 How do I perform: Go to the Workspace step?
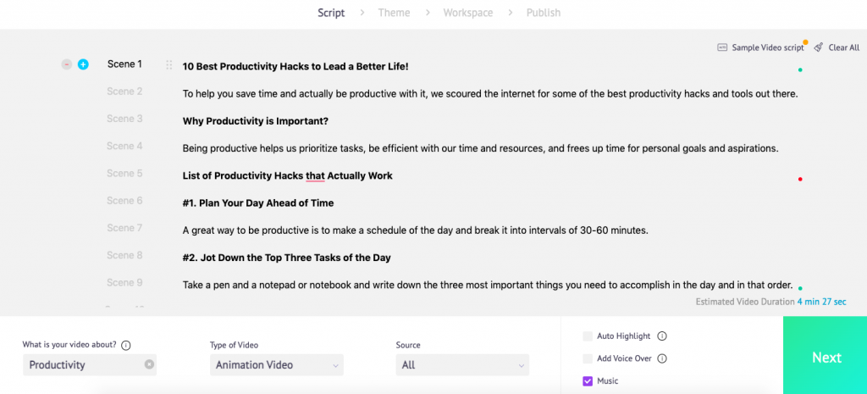pos(467,12)
